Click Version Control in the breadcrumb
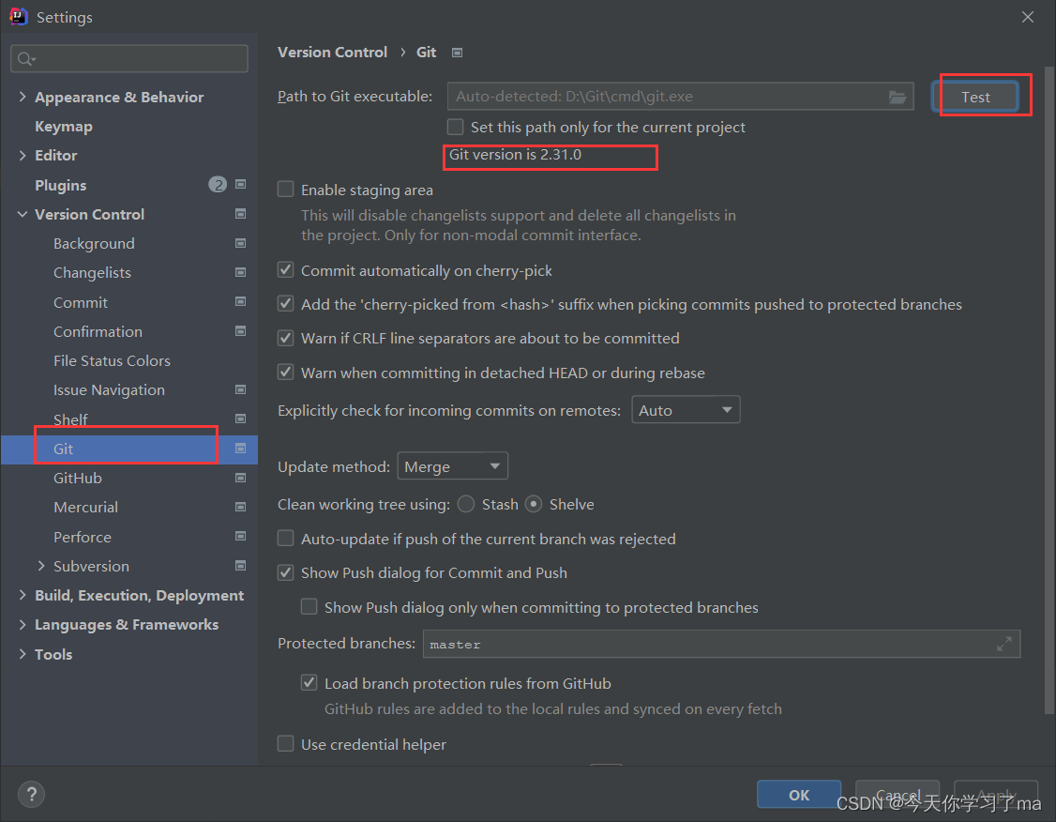The image size is (1056, 822). pos(333,52)
